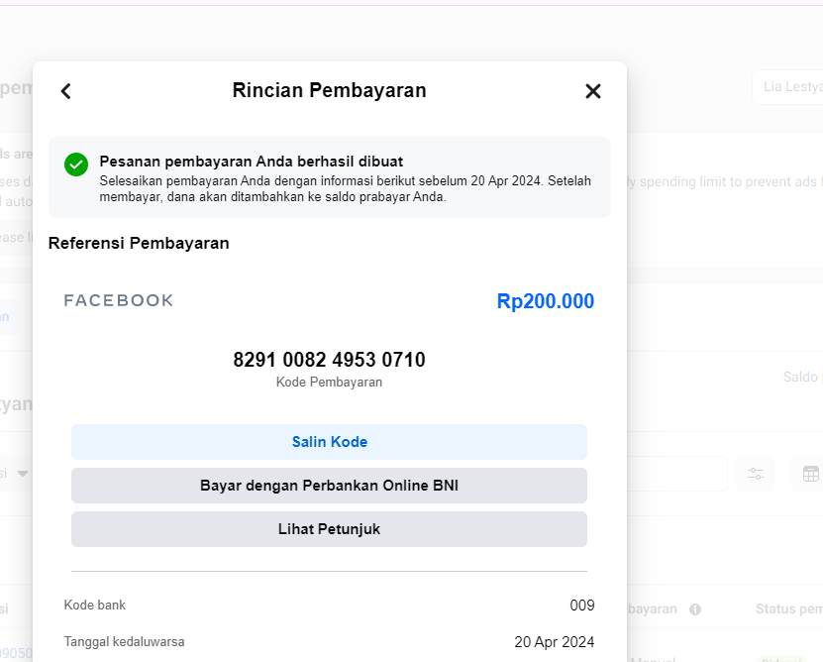Click the Status column header at right
This screenshot has height=662, width=823.
[788, 609]
